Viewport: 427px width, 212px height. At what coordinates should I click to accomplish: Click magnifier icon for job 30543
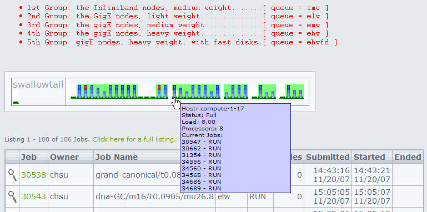click(12, 196)
